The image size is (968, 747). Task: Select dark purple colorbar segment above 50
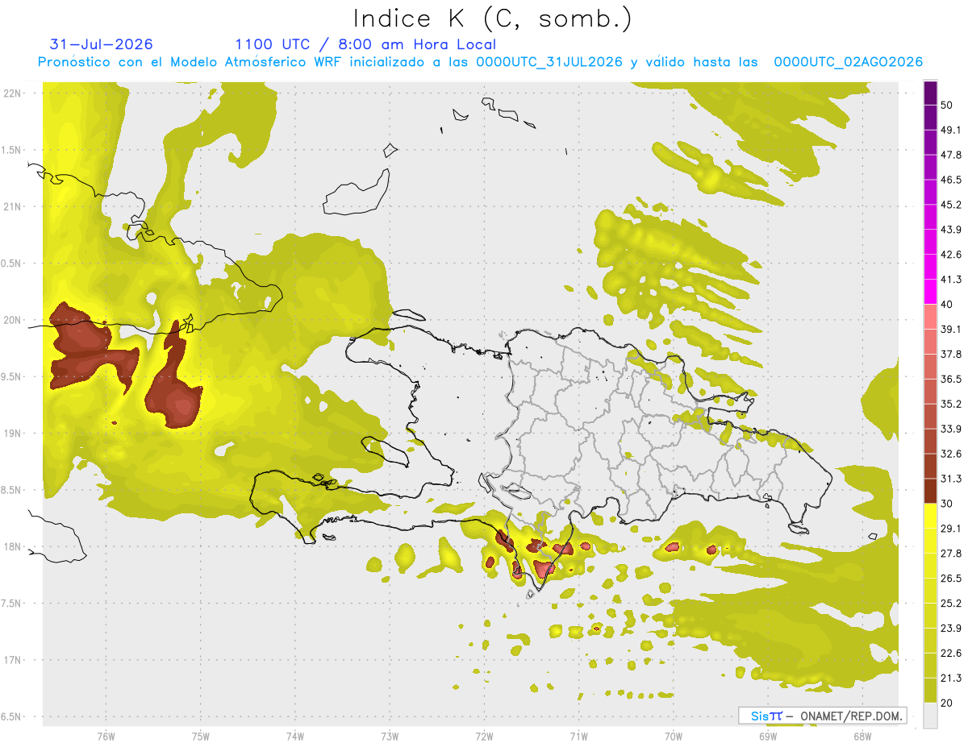click(x=930, y=93)
